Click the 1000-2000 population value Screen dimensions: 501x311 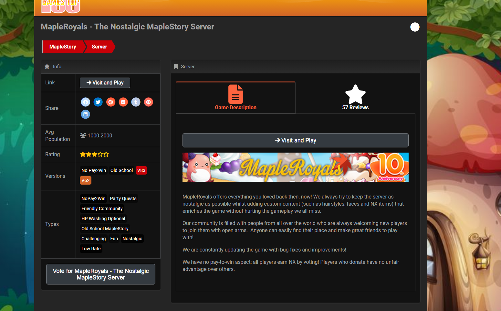(100, 136)
